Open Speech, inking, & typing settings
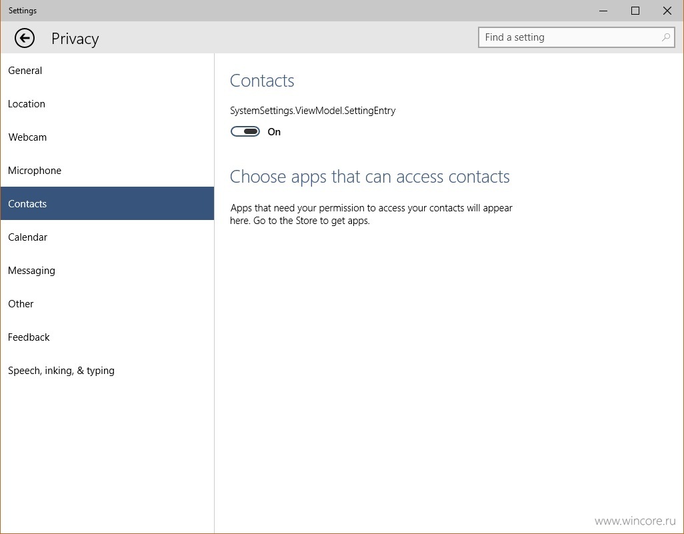 point(107,371)
